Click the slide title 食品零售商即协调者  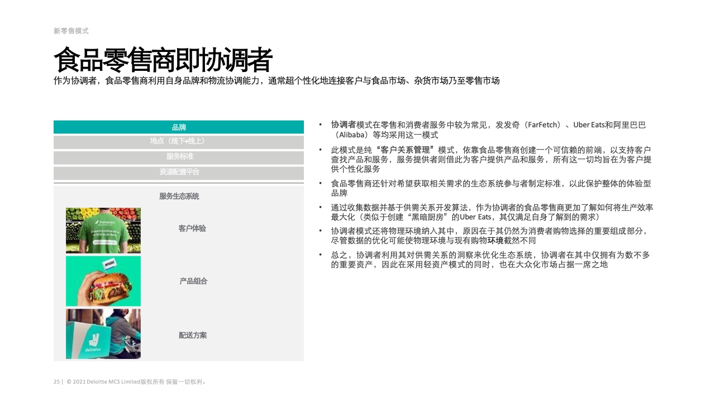point(163,60)
